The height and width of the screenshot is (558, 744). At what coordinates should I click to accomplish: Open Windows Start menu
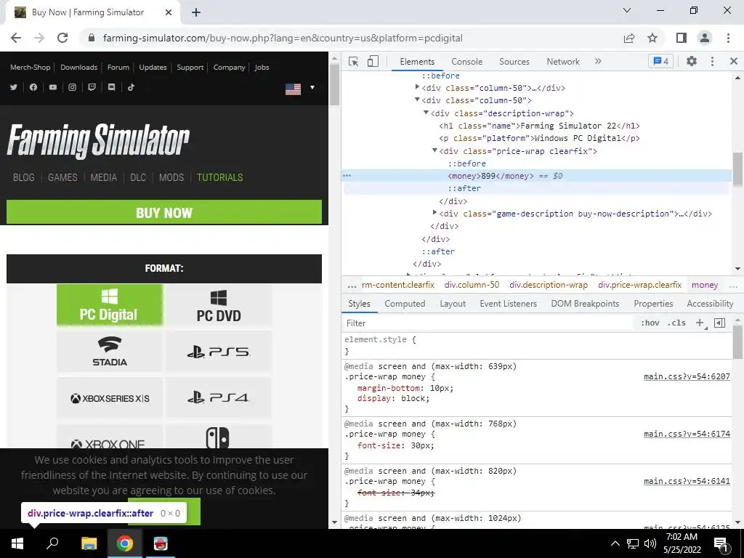[17, 543]
